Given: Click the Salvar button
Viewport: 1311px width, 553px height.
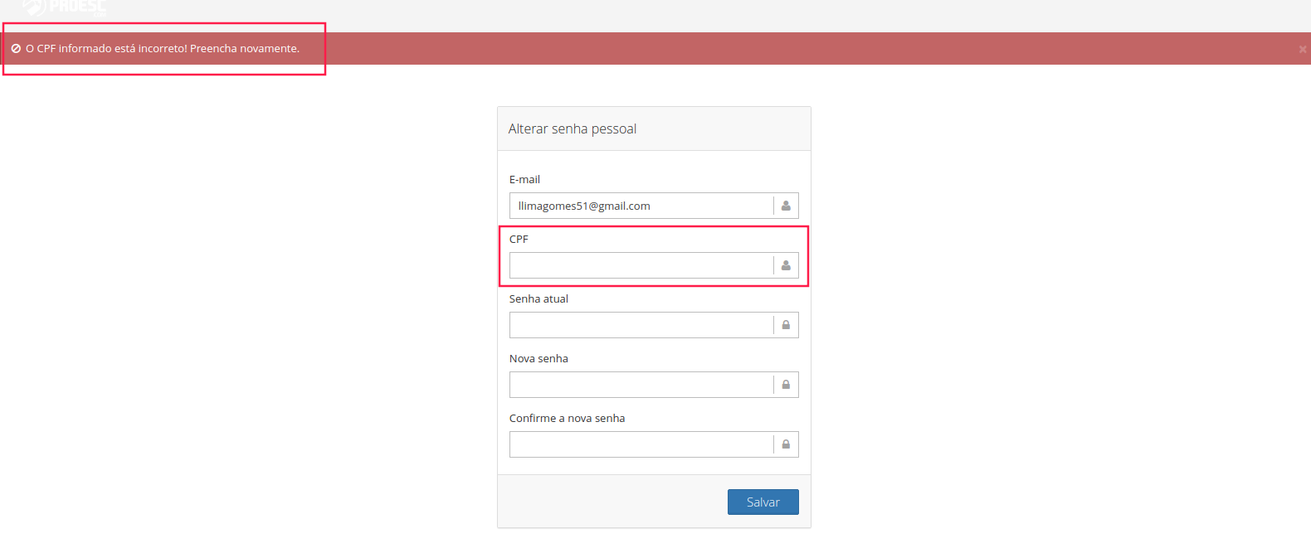Looking at the screenshot, I should (x=763, y=502).
